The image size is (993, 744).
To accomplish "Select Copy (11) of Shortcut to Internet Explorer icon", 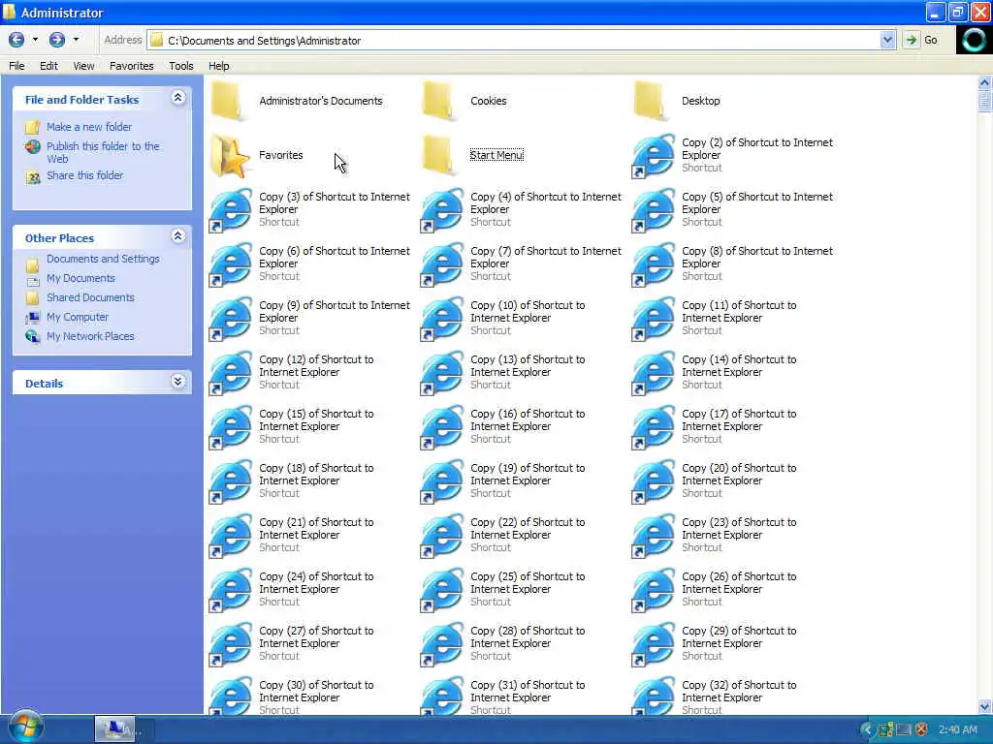I will pos(653,318).
